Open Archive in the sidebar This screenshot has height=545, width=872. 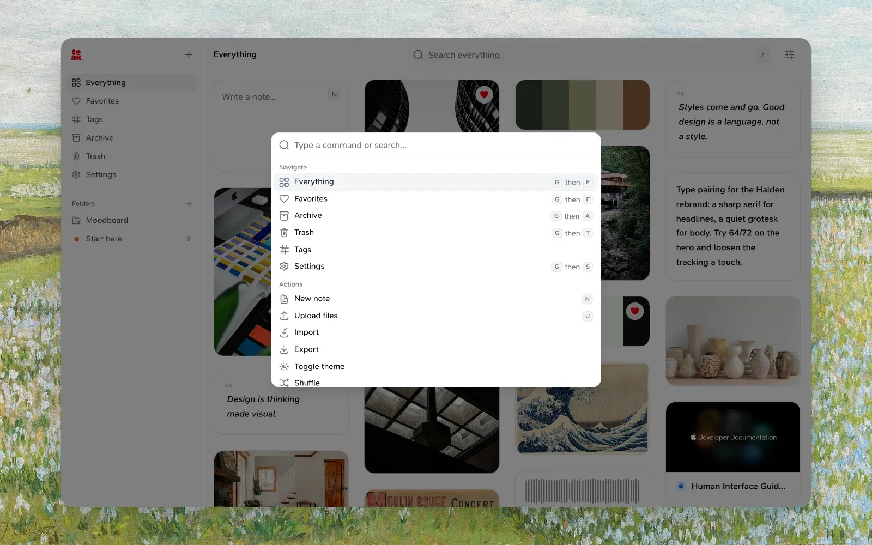[x=132, y=138]
